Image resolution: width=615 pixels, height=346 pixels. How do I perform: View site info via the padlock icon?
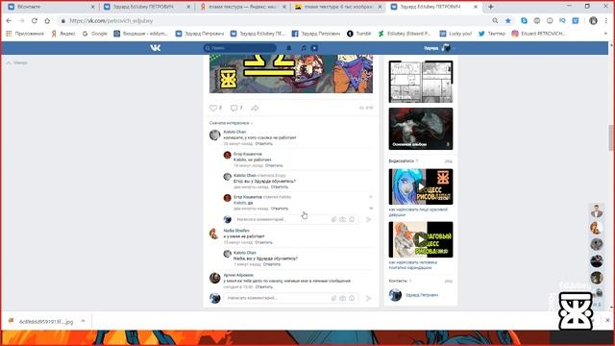[x=62, y=21]
